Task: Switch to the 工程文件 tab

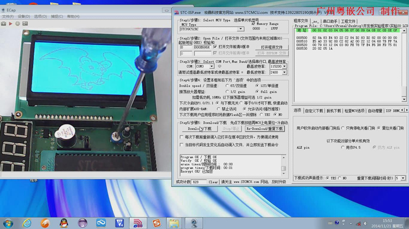Action: click(348, 21)
